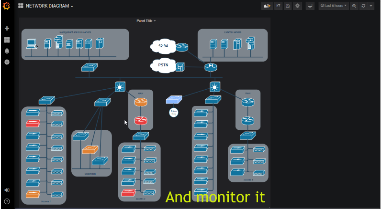Open the Help question mark icon

(x=7, y=201)
